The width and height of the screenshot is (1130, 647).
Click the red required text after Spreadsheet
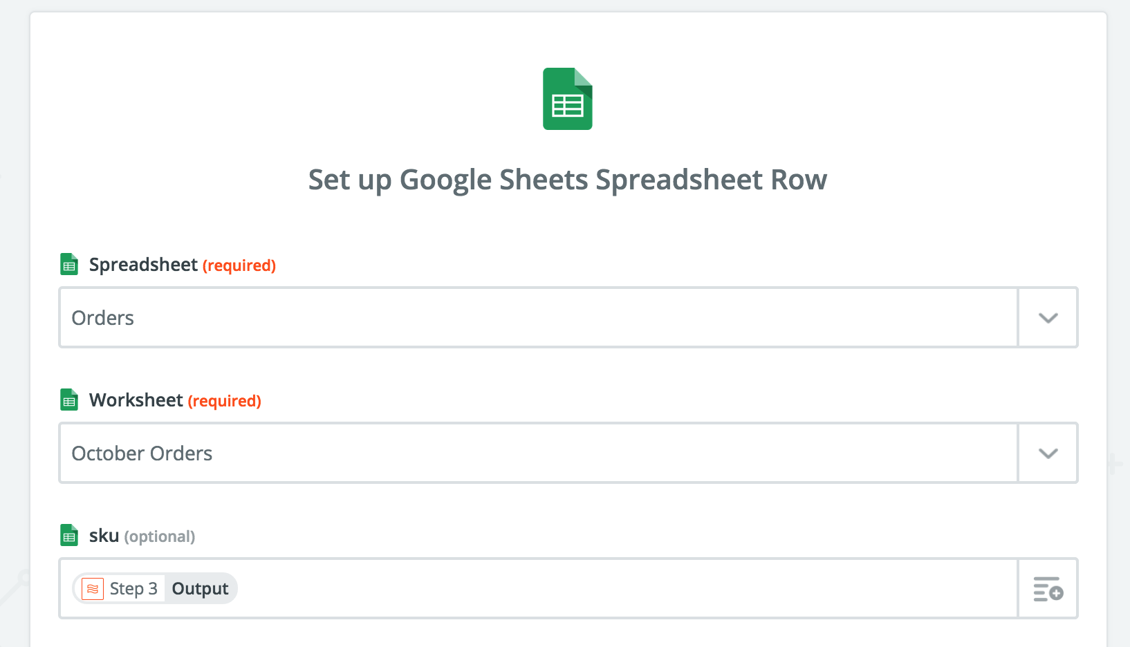[x=239, y=266]
